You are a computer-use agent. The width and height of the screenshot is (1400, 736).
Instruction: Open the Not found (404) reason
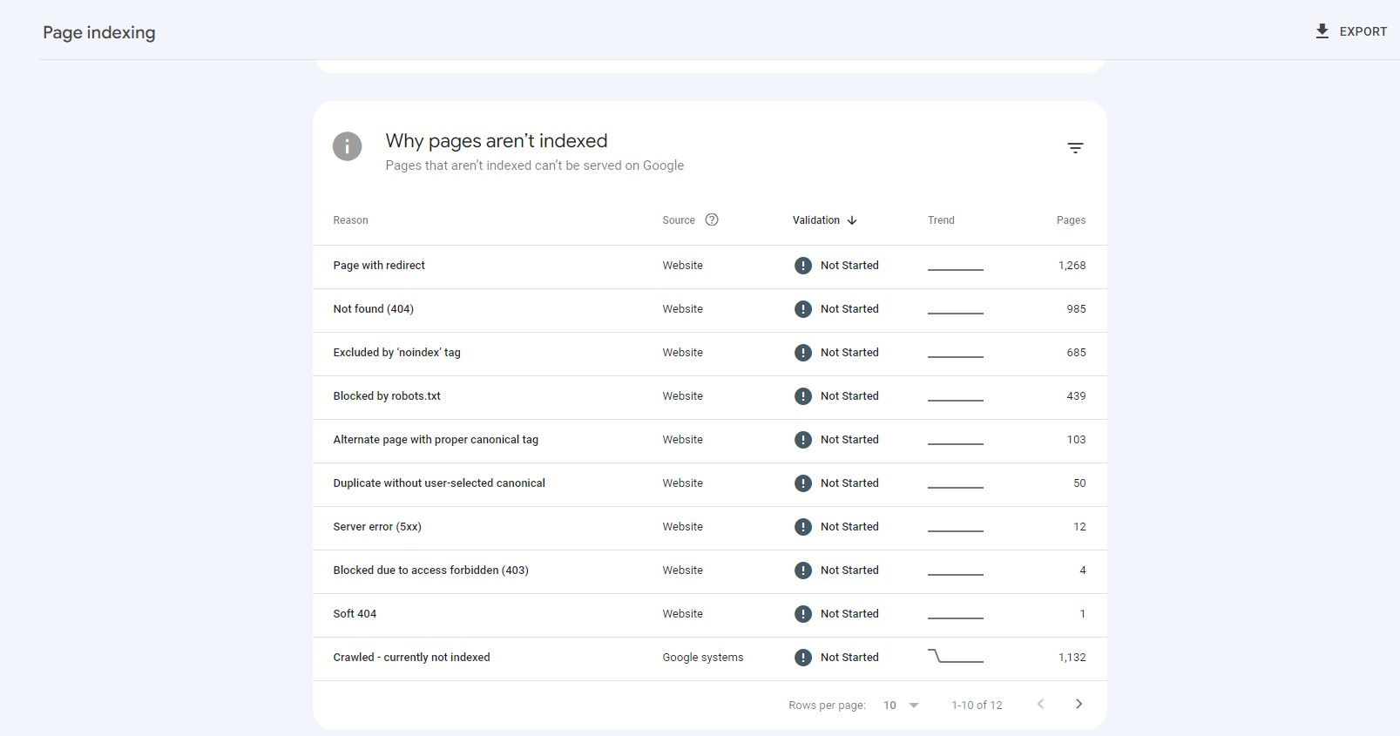(373, 309)
